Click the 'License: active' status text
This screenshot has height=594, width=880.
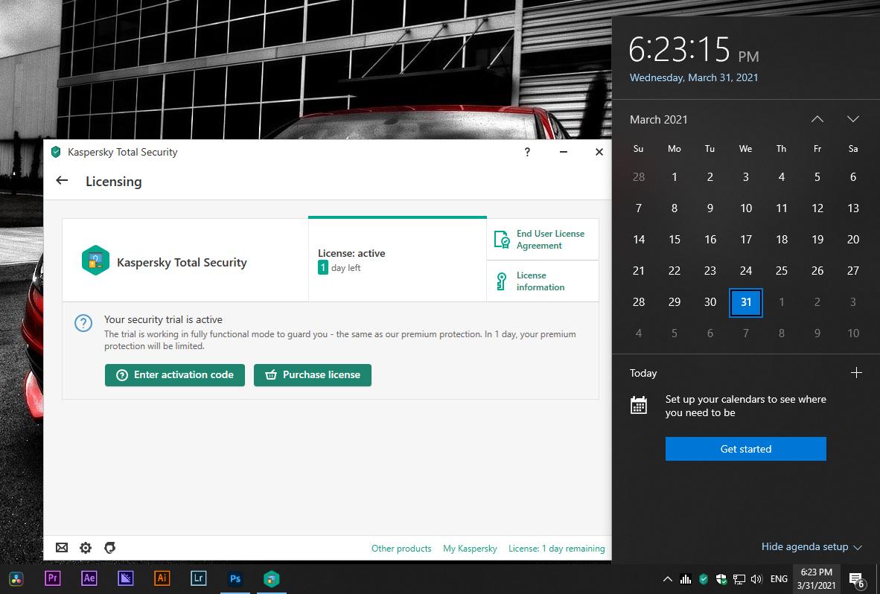coord(351,254)
